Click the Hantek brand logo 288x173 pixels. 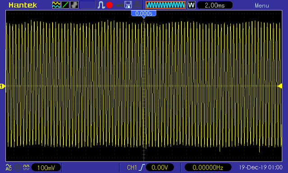click(x=23, y=5)
